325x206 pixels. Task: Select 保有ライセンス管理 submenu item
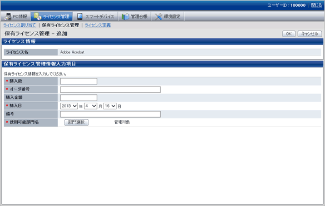(61, 25)
